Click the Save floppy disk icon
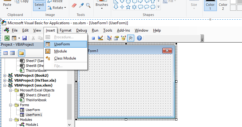The height and width of the screenshot is (127, 242). [25, 38]
